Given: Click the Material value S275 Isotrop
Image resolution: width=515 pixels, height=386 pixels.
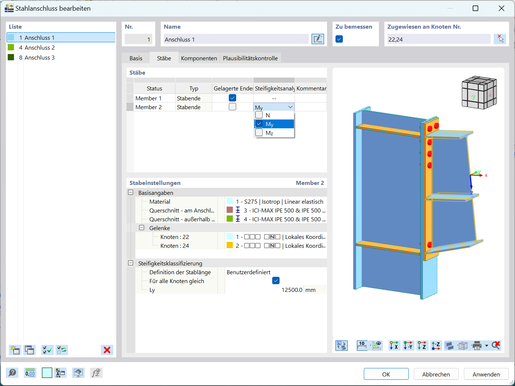Looking at the screenshot, I should coord(276,201).
